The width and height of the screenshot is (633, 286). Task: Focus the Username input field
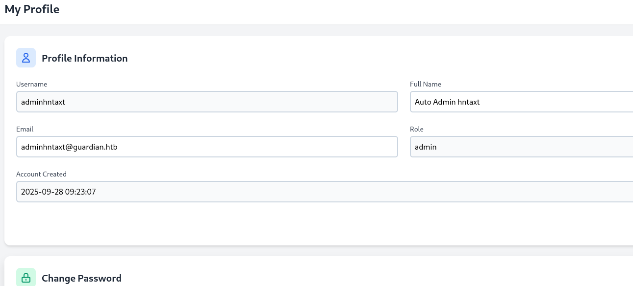(x=206, y=102)
